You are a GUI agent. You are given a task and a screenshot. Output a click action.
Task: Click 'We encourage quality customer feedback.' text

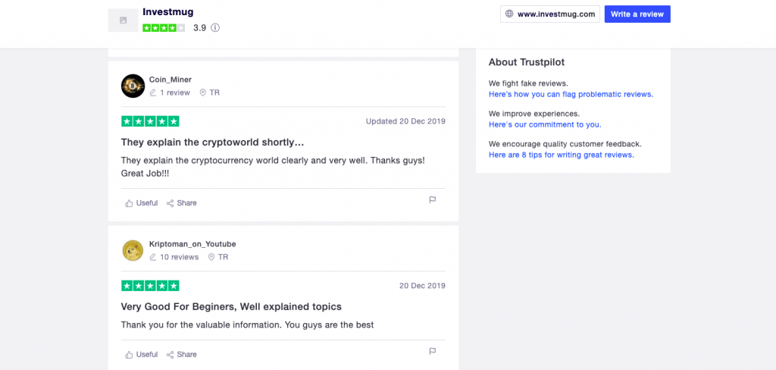[x=565, y=143]
